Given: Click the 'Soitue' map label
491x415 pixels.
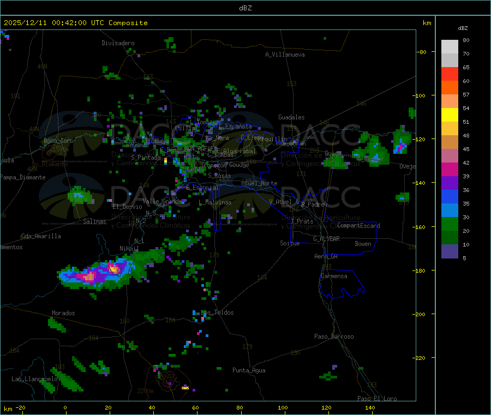Looking at the screenshot, I should point(290,243).
